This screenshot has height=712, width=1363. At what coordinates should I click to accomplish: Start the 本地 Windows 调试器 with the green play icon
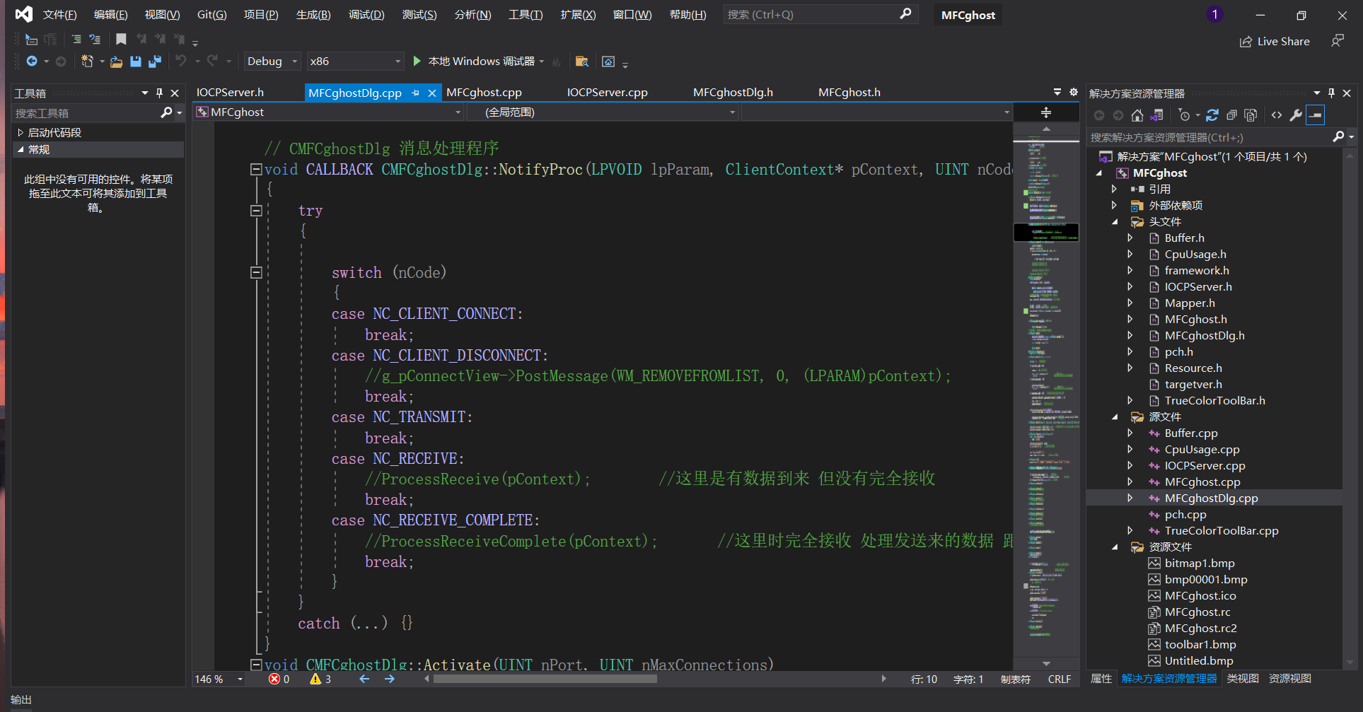pos(417,62)
